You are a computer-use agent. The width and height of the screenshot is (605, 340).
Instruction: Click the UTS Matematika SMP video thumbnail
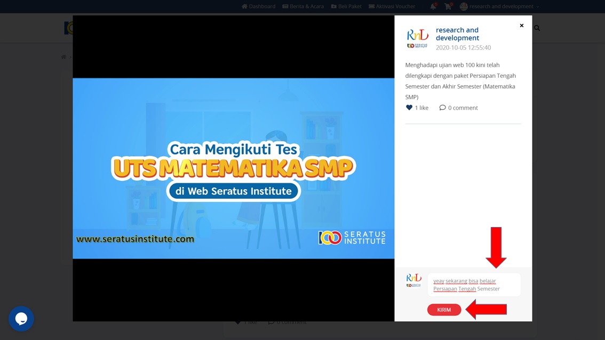tap(234, 168)
